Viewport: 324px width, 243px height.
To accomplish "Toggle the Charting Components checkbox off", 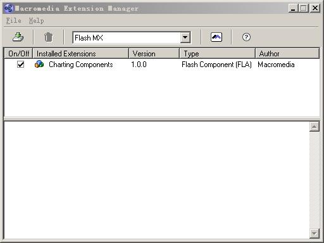I will pos(21,64).
